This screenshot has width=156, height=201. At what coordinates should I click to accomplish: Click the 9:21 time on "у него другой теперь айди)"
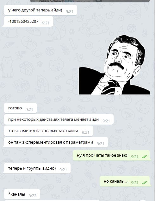(x=70, y=12)
